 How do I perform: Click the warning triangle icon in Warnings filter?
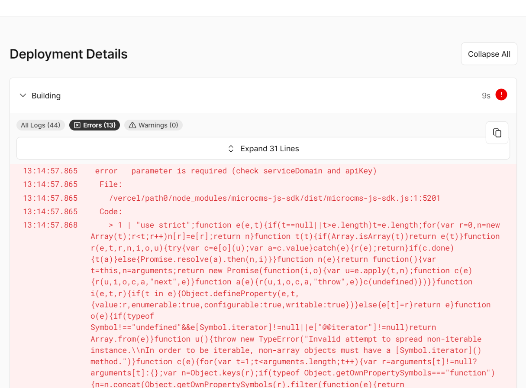[x=132, y=125]
